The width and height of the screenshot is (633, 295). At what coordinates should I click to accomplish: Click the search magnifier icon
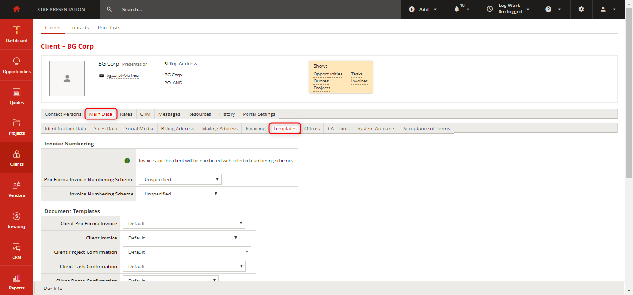(x=109, y=9)
